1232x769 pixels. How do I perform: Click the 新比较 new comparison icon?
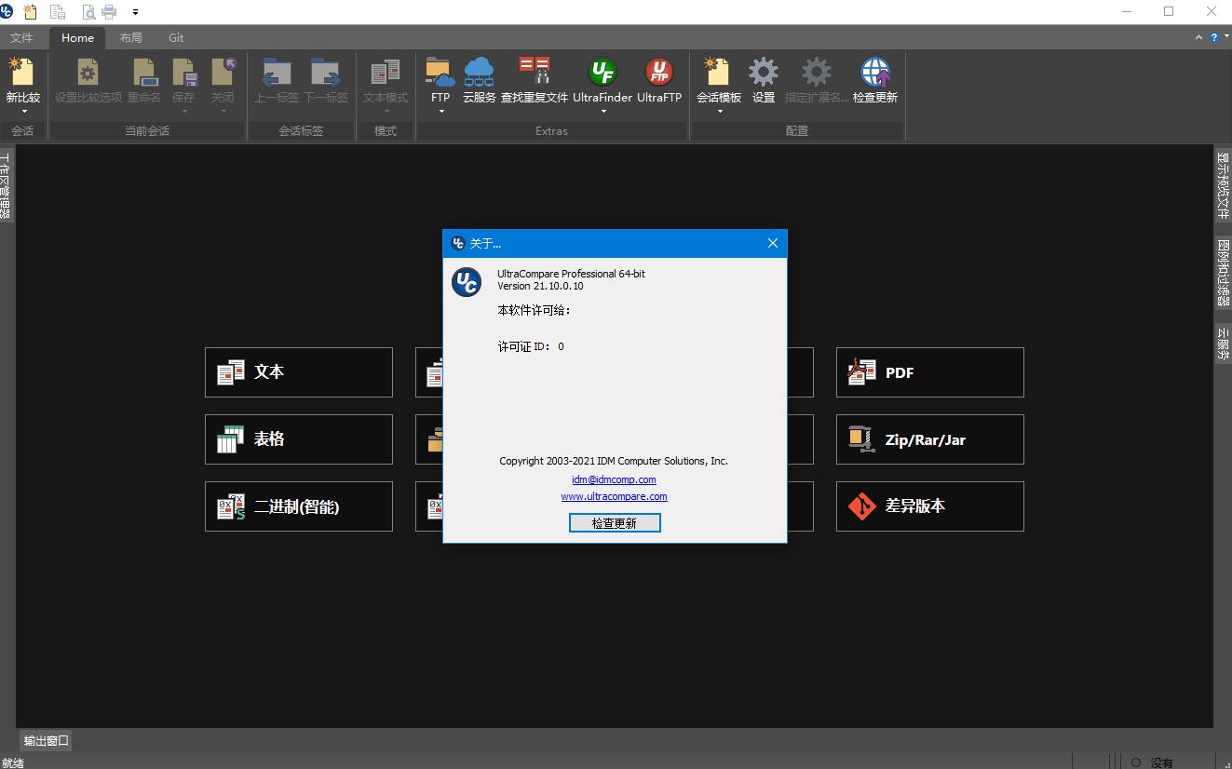[21, 72]
